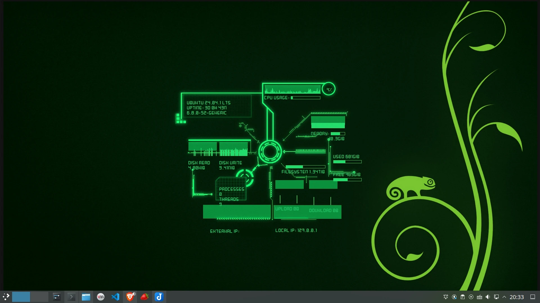The height and width of the screenshot is (303, 540).
Task: Open System Settings from the taskbar
Action: point(57,297)
